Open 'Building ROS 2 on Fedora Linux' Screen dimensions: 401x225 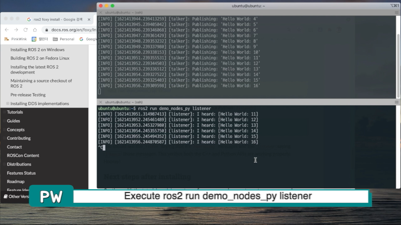click(40, 58)
